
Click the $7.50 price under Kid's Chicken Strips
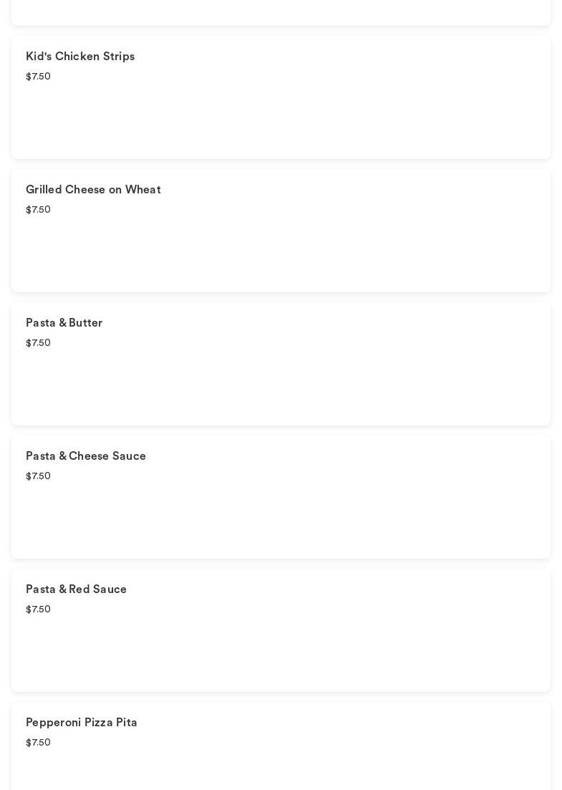[x=38, y=76]
